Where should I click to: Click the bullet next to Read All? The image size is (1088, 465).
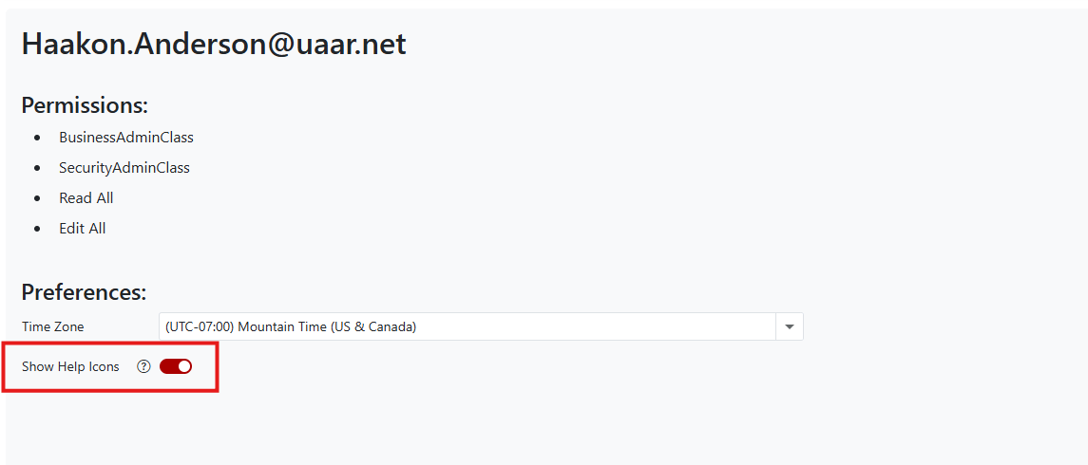coord(37,198)
